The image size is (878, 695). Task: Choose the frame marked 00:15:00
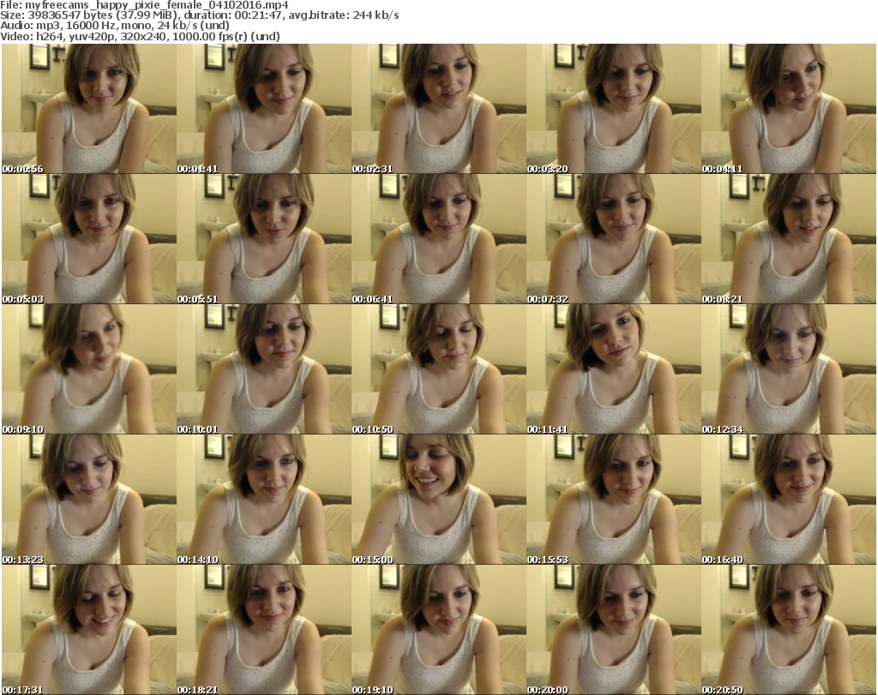[438, 500]
